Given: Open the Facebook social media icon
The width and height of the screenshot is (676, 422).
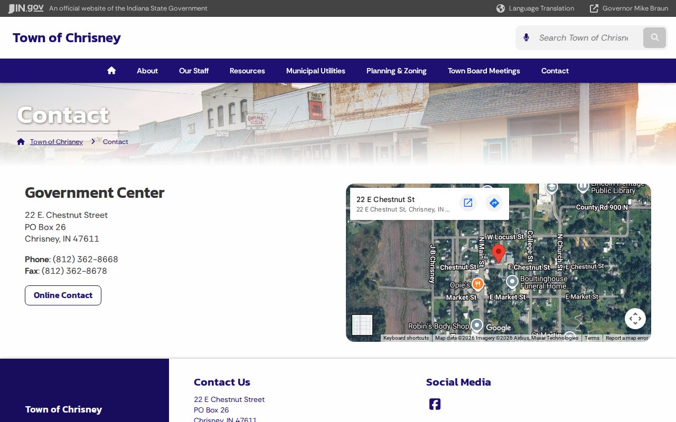Looking at the screenshot, I should (435, 404).
